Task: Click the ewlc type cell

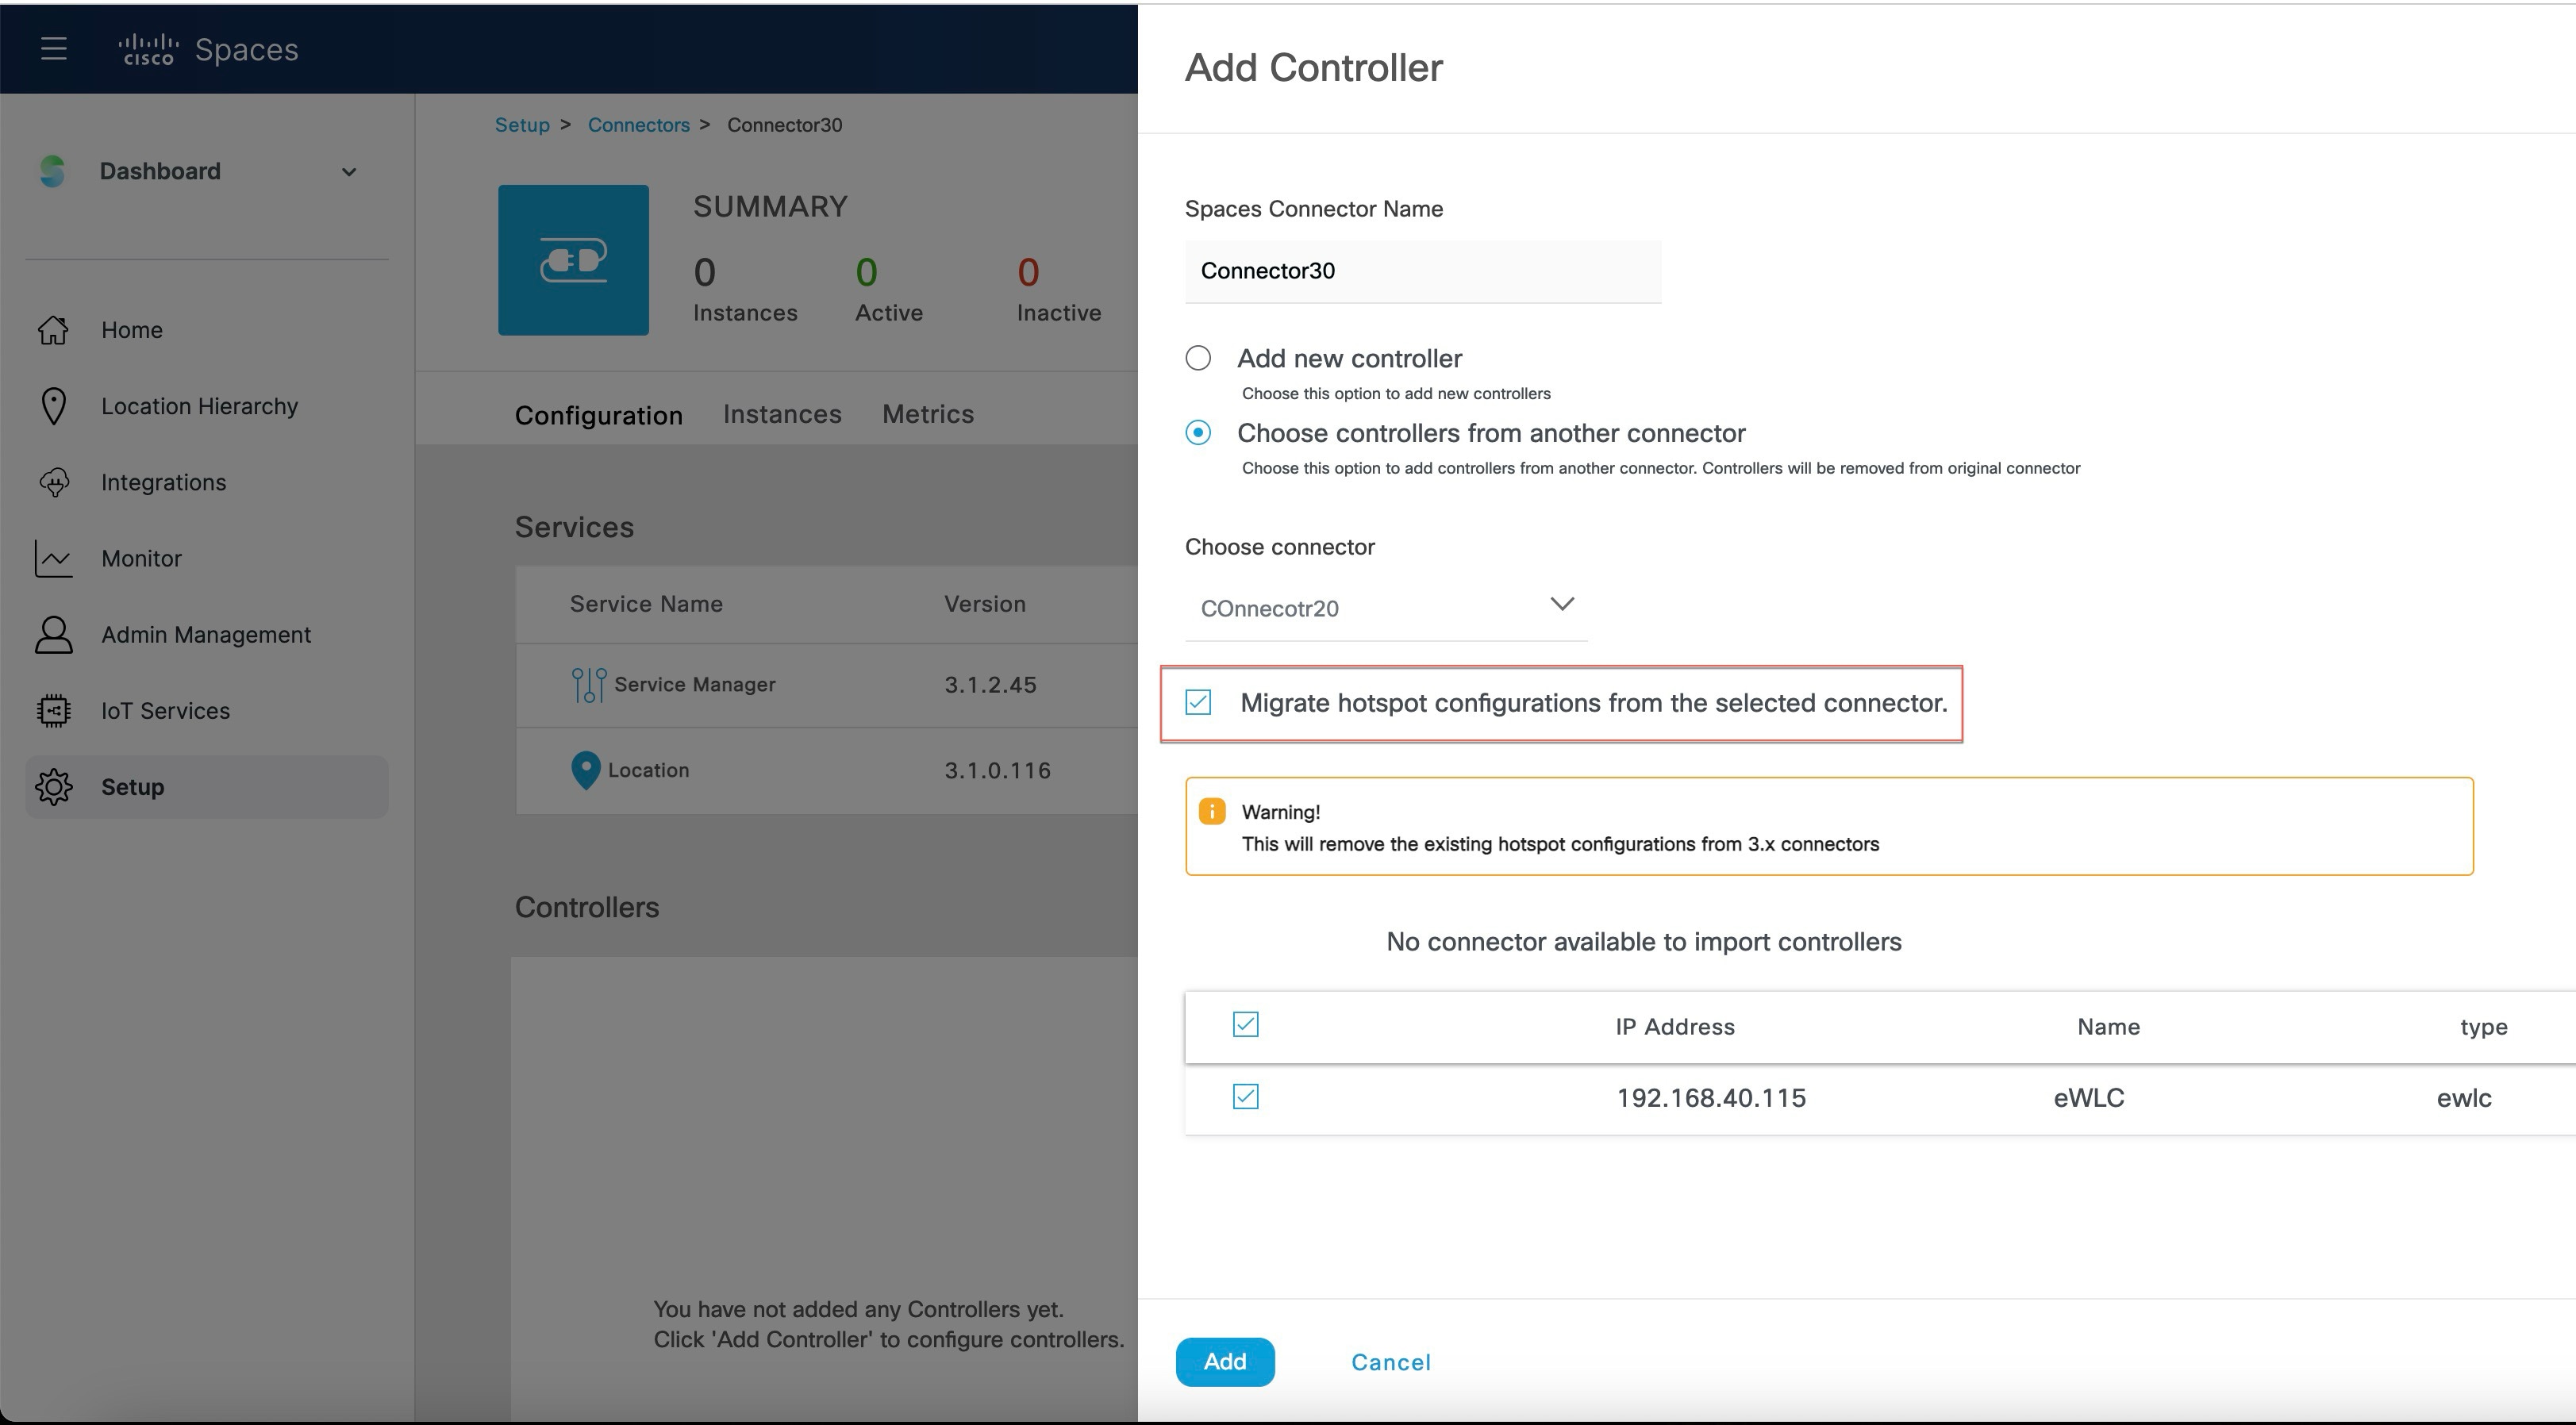Action: click(x=2464, y=1098)
